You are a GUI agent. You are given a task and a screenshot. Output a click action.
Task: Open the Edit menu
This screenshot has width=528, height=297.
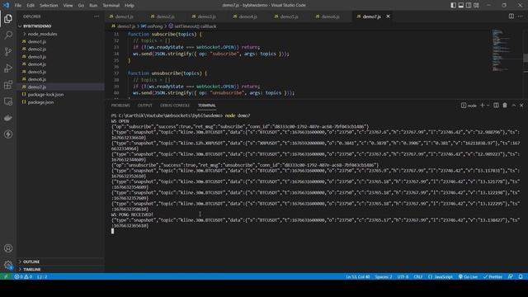(x=31, y=5)
